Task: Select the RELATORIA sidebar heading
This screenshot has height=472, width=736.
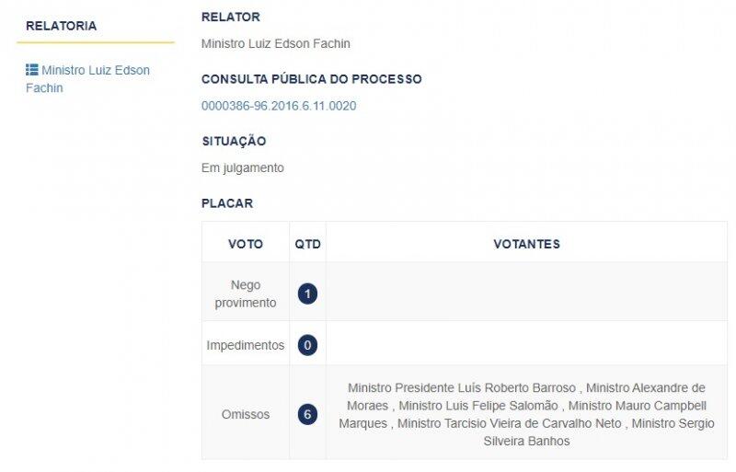Action: pyautogui.click(x=62, y=26)
